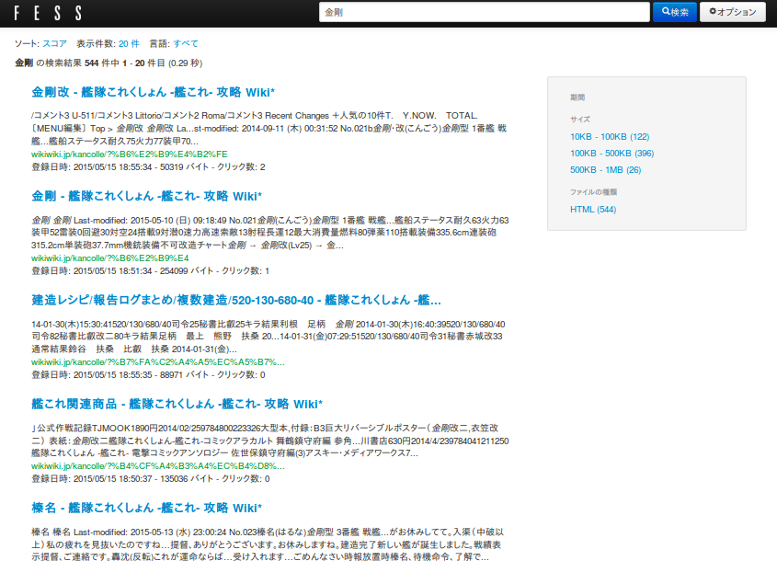Open the 20 件 display count dropdown
This screenshot has width=777, height=561.
click(129, 43)
